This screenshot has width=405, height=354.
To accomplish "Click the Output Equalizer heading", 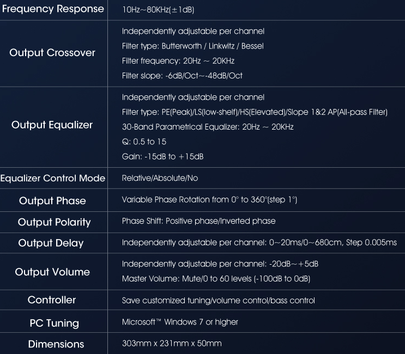I will tap(52, 125).
